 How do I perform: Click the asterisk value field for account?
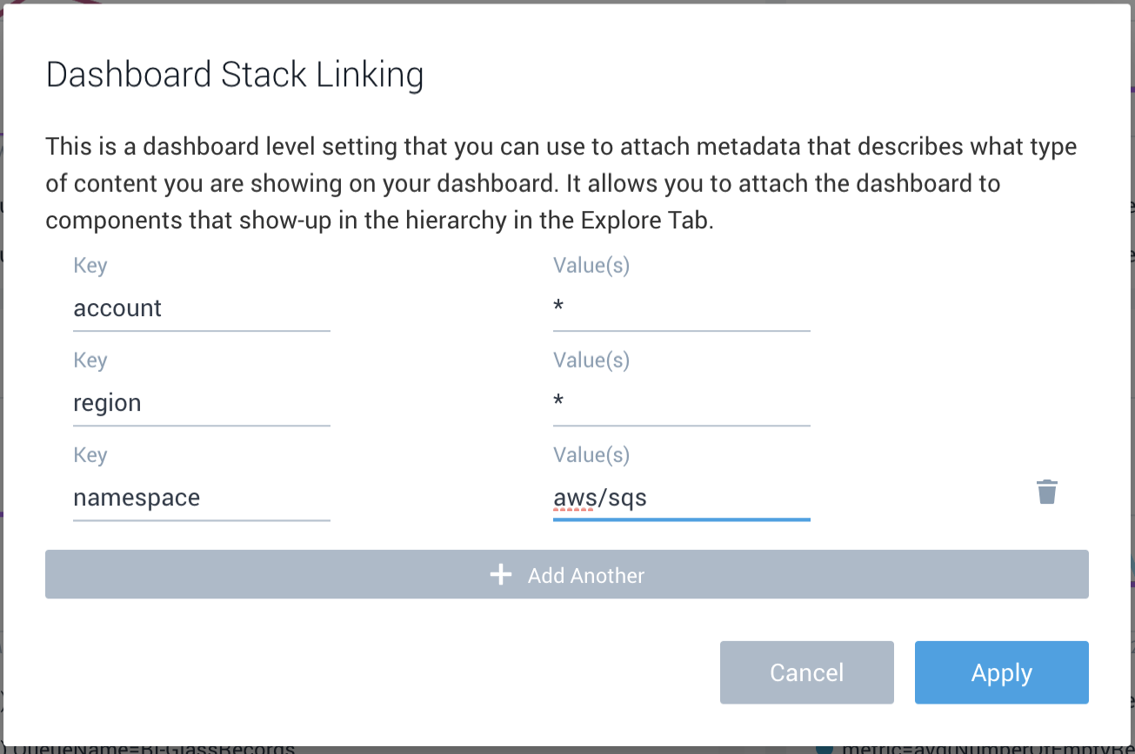coord(680,308)
